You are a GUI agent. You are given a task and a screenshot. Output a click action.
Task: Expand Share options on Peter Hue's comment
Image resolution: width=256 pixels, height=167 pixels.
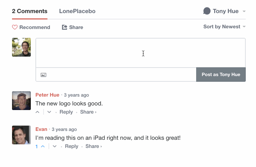pos(88,112)
